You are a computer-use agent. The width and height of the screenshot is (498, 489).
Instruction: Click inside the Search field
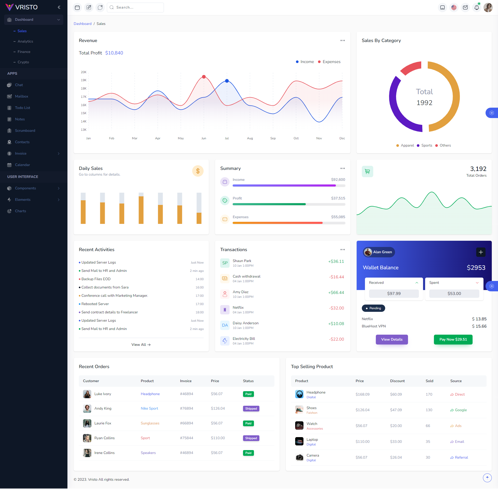point(135,7)
